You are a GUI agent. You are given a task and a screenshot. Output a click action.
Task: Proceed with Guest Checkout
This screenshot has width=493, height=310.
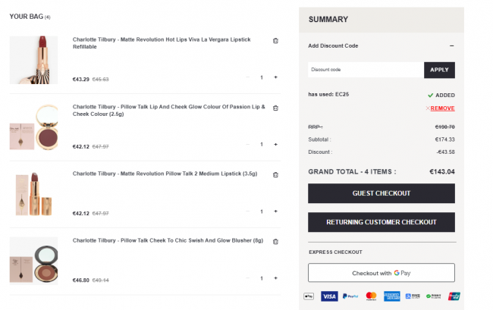click(x=382, y=193)
